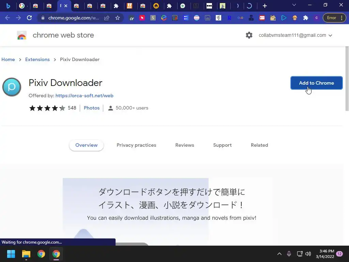Open the clock showing 3:46 PM
The width and height of the screenshot is (349, 262).
(x=325, y=254)
